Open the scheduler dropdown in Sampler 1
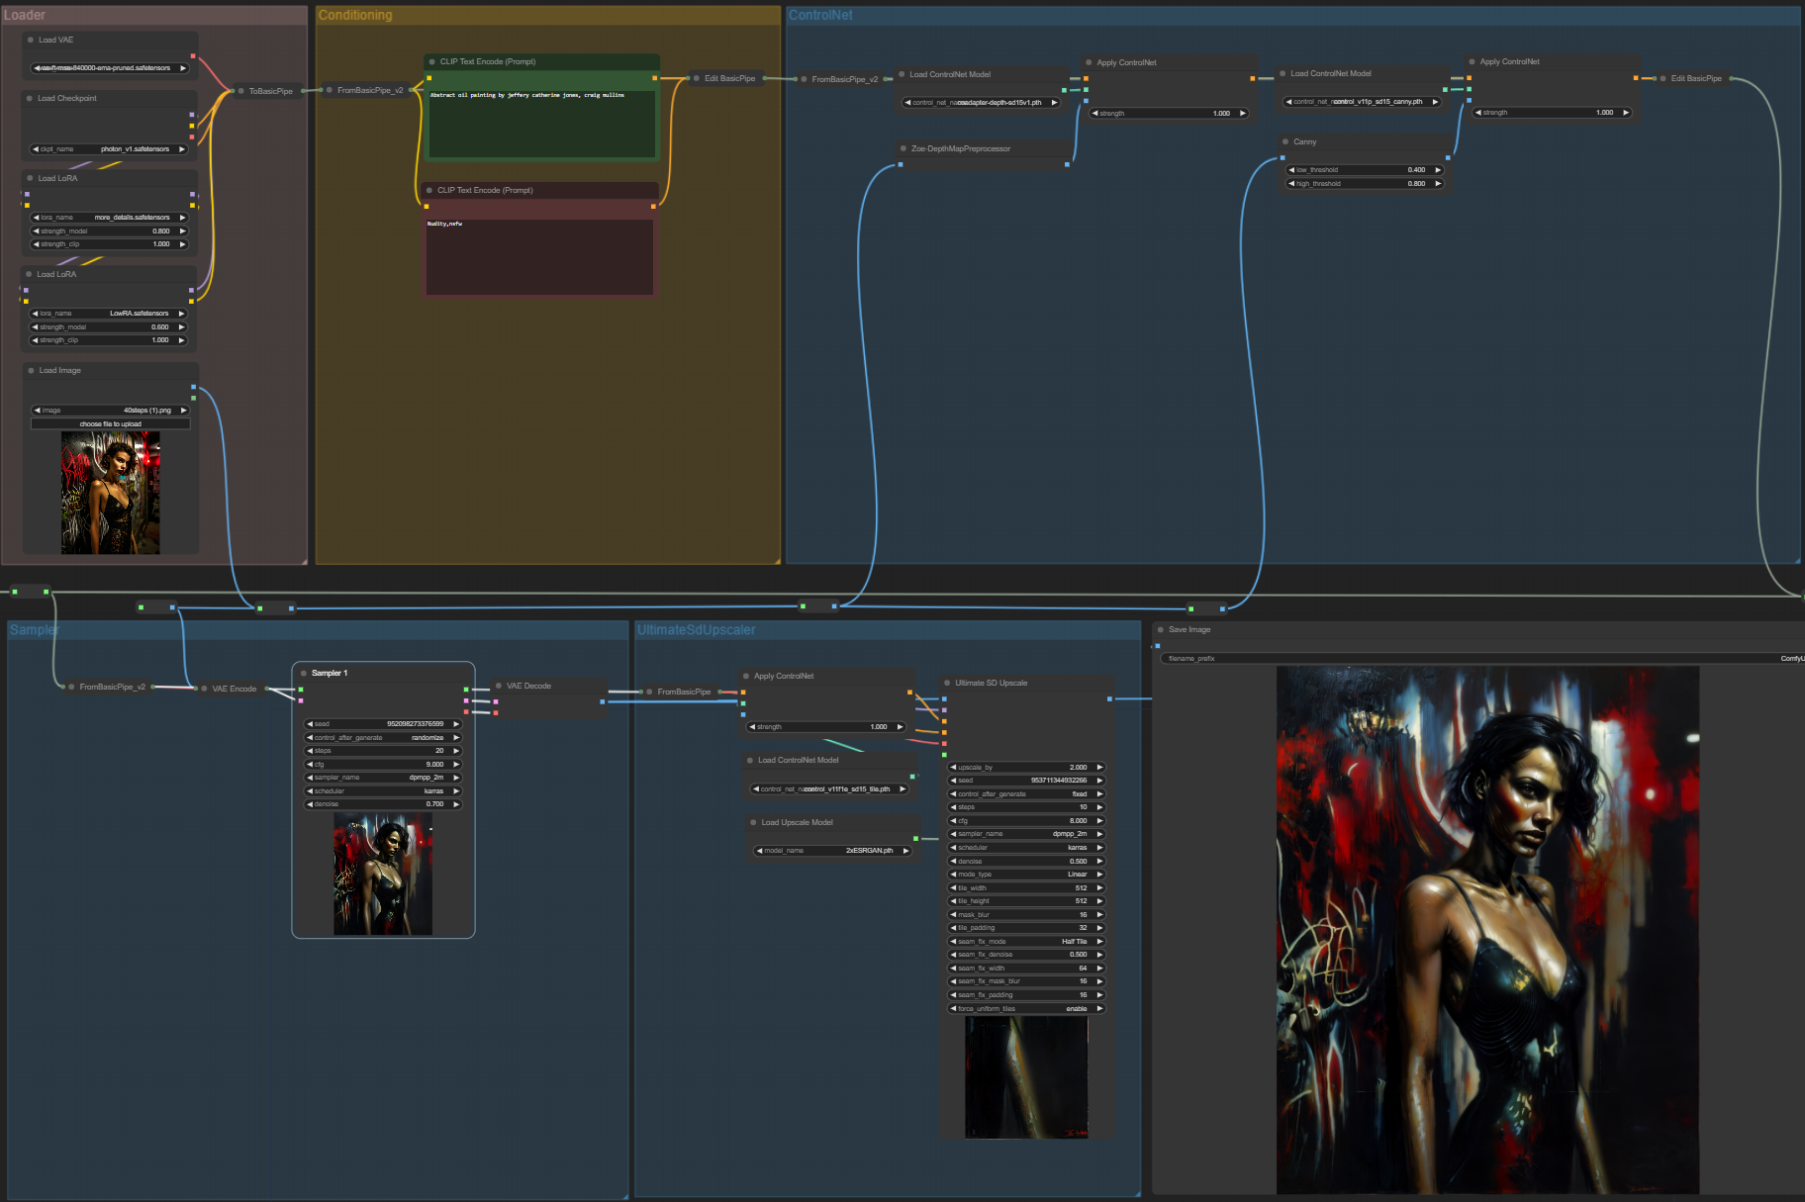 (x=383, y=791)
